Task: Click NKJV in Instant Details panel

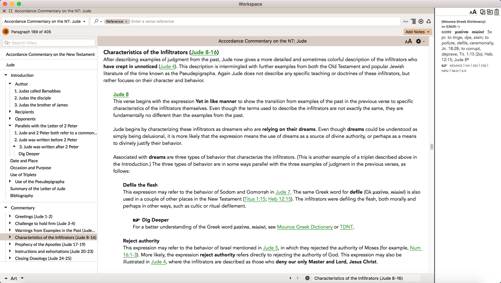Action: [455, 71]
